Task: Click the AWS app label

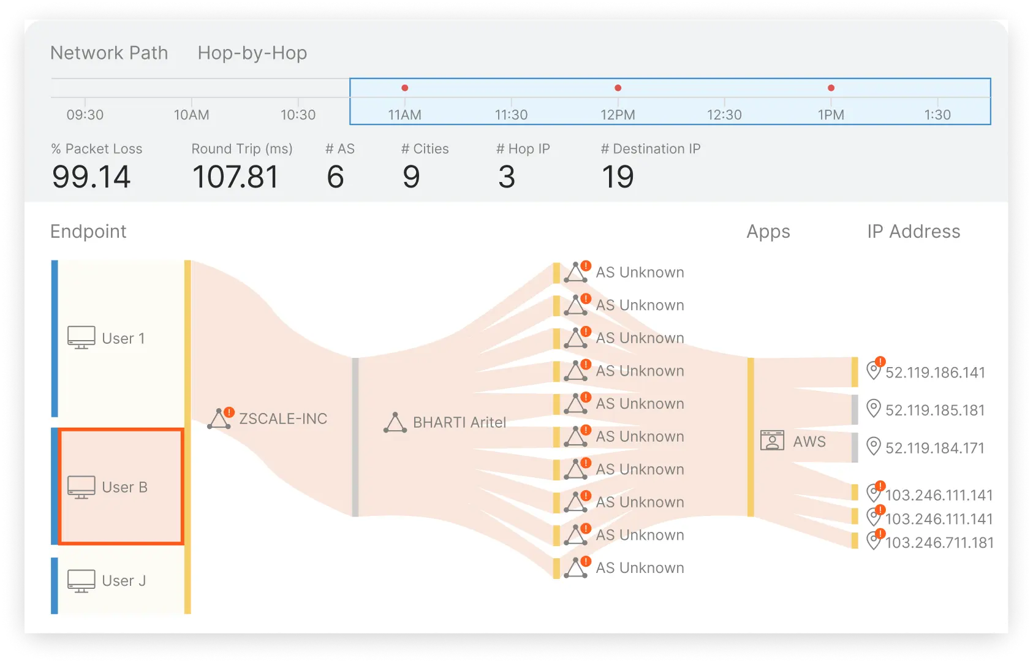Action: pos(809,441)
